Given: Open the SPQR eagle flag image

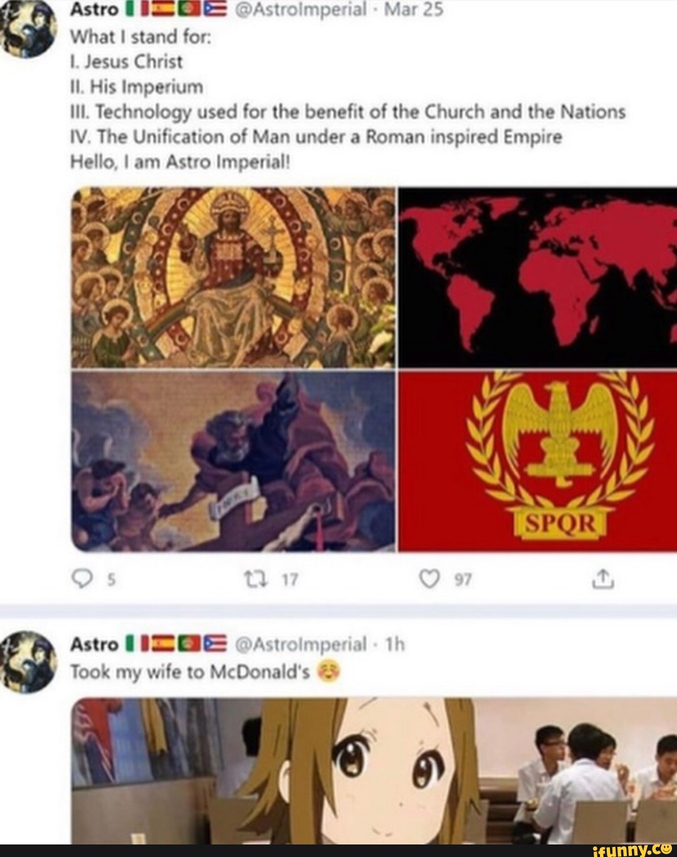Looking at the screenshot, I should [537, 461].
